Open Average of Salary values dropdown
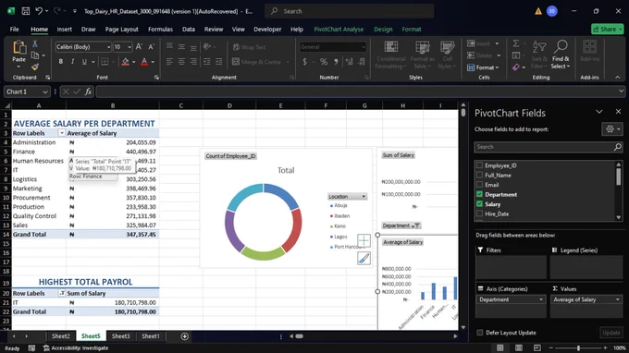The image size is (629, 353). coord(617,299)
